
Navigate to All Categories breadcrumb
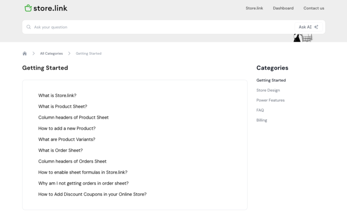(x=51, y=53)
